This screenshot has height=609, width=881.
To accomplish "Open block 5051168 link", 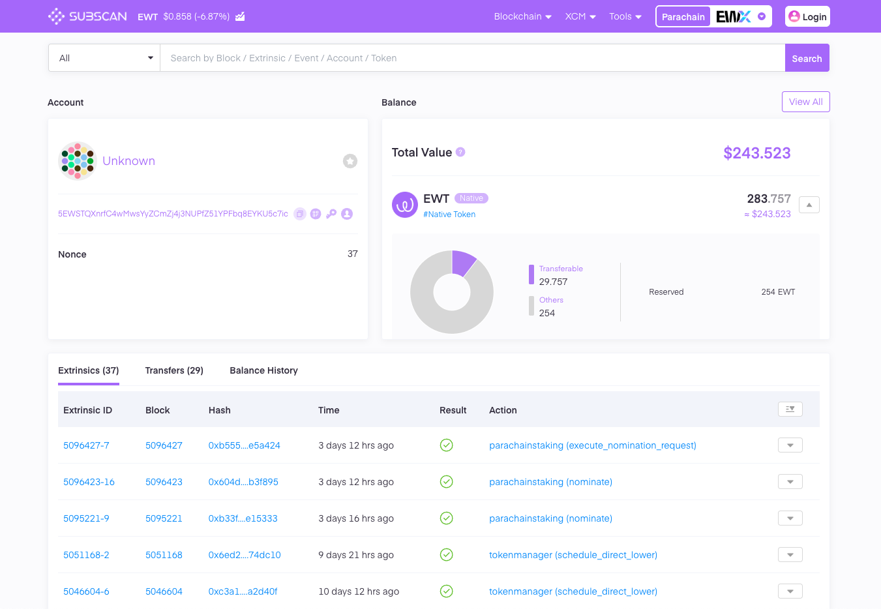I will coord(164,555).
